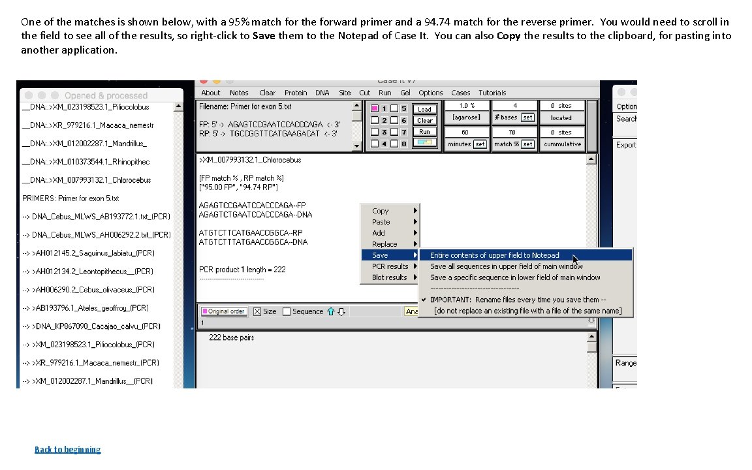Select AB193796.1_Ateles_geoffroy_(PCR) entry

pos(86,308)
